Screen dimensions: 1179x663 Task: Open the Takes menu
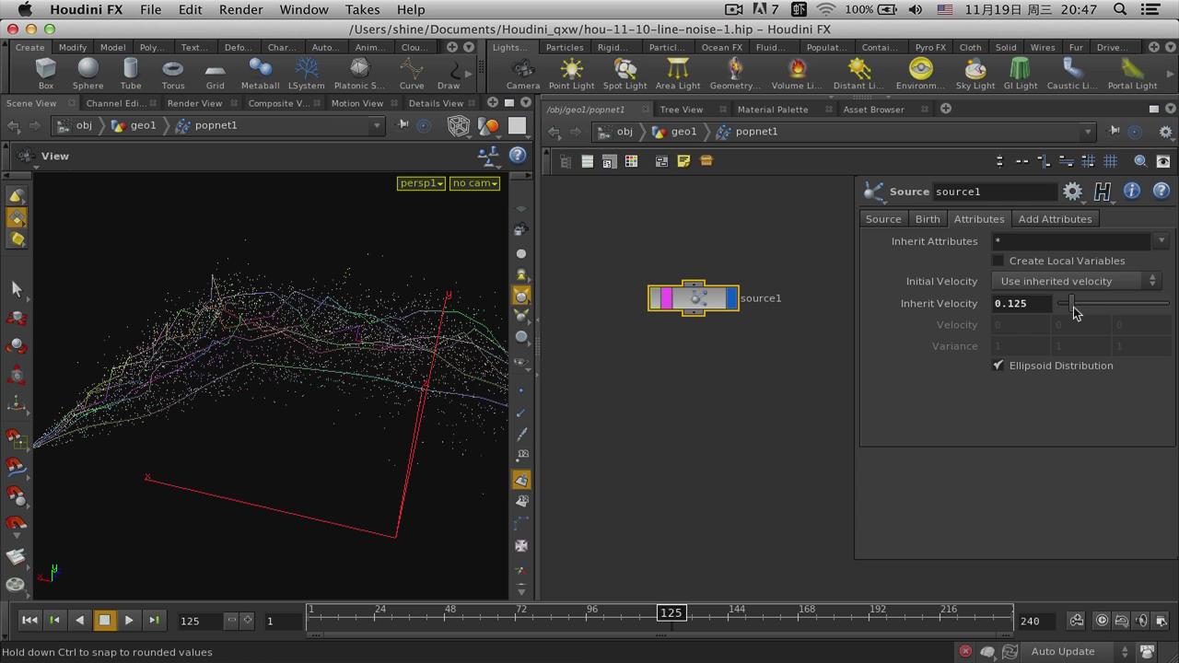(362, 9)
